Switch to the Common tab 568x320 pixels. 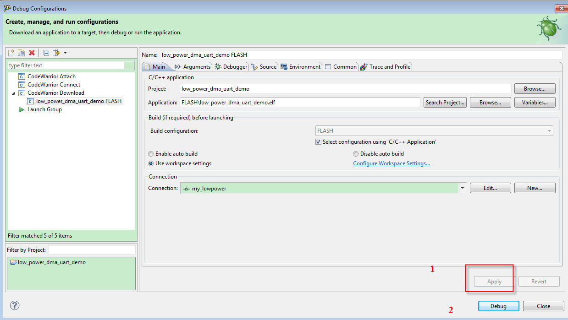coord(341,67)
